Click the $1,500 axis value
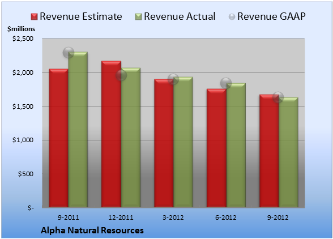Screen dimensions: 333x239 (x=23, y=106)
